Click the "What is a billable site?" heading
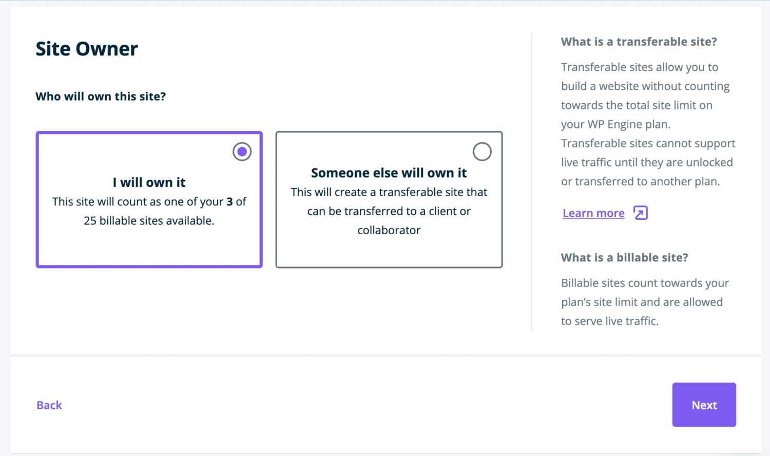 pyautogui.click(x=624, y=257)
